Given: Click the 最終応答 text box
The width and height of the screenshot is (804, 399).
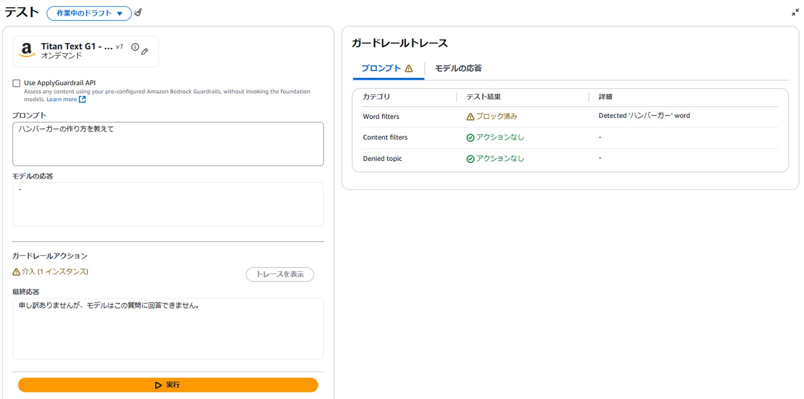Looking at the screenshot, I should tap(168, 329).
